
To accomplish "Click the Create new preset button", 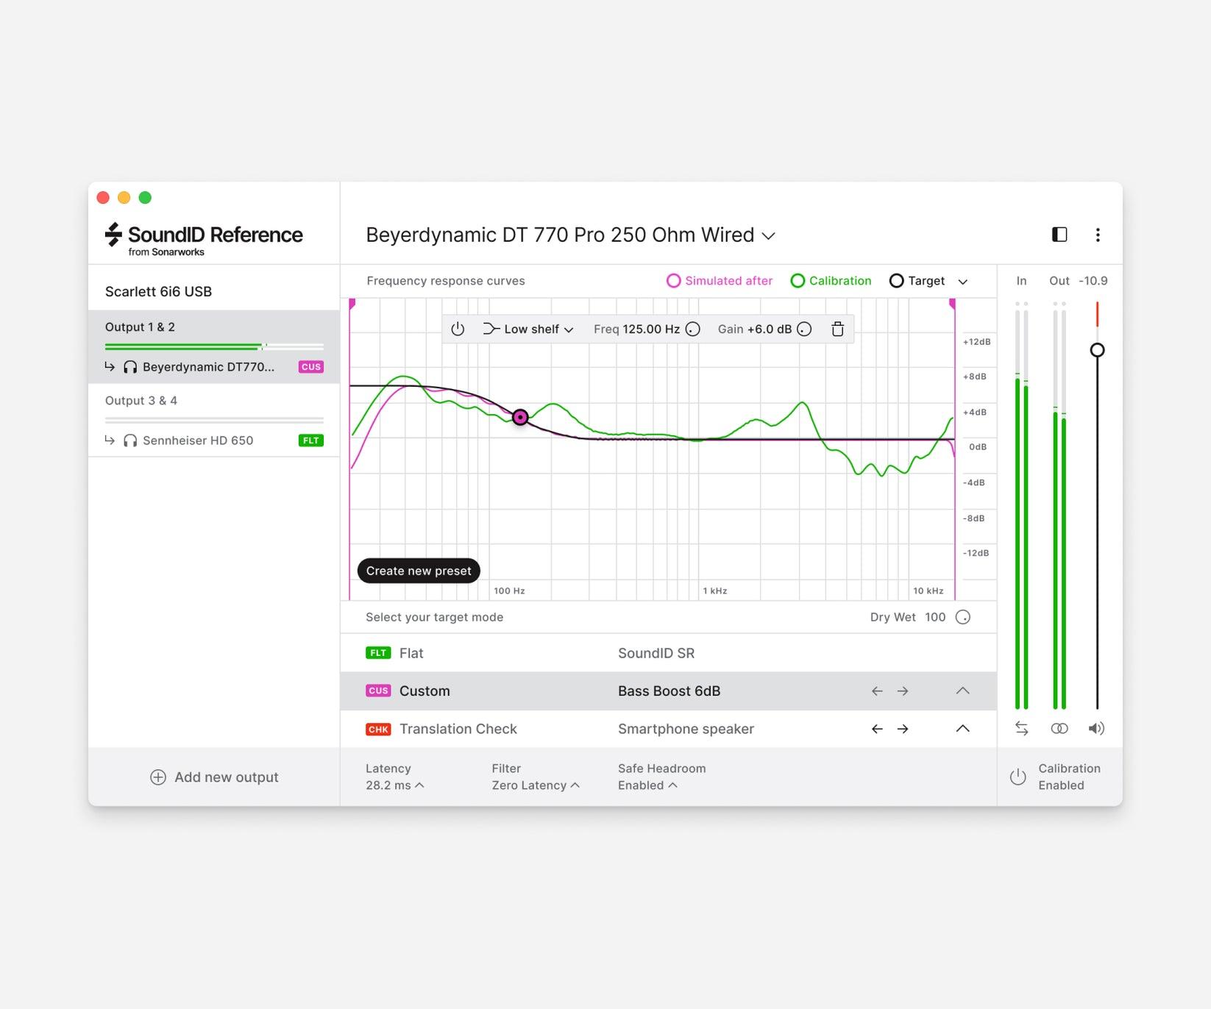I will [419, 571].
